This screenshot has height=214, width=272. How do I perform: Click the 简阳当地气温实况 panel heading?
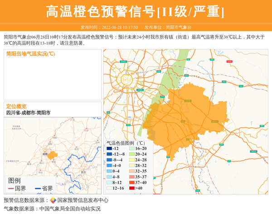click(30, 54)
